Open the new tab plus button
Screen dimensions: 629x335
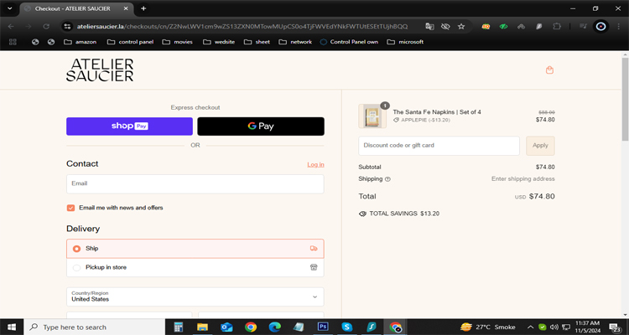click(143, 8)
